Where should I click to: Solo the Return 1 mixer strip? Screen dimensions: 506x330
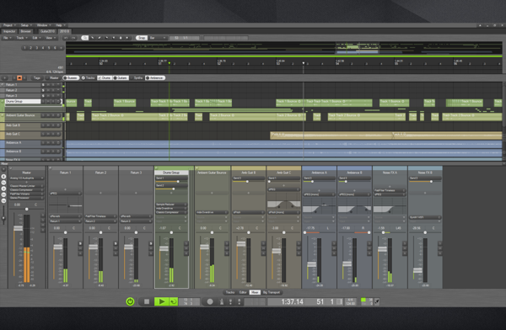tap(80, 243)
